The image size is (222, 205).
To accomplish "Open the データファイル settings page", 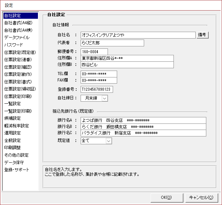I will (x=17, y=38).
